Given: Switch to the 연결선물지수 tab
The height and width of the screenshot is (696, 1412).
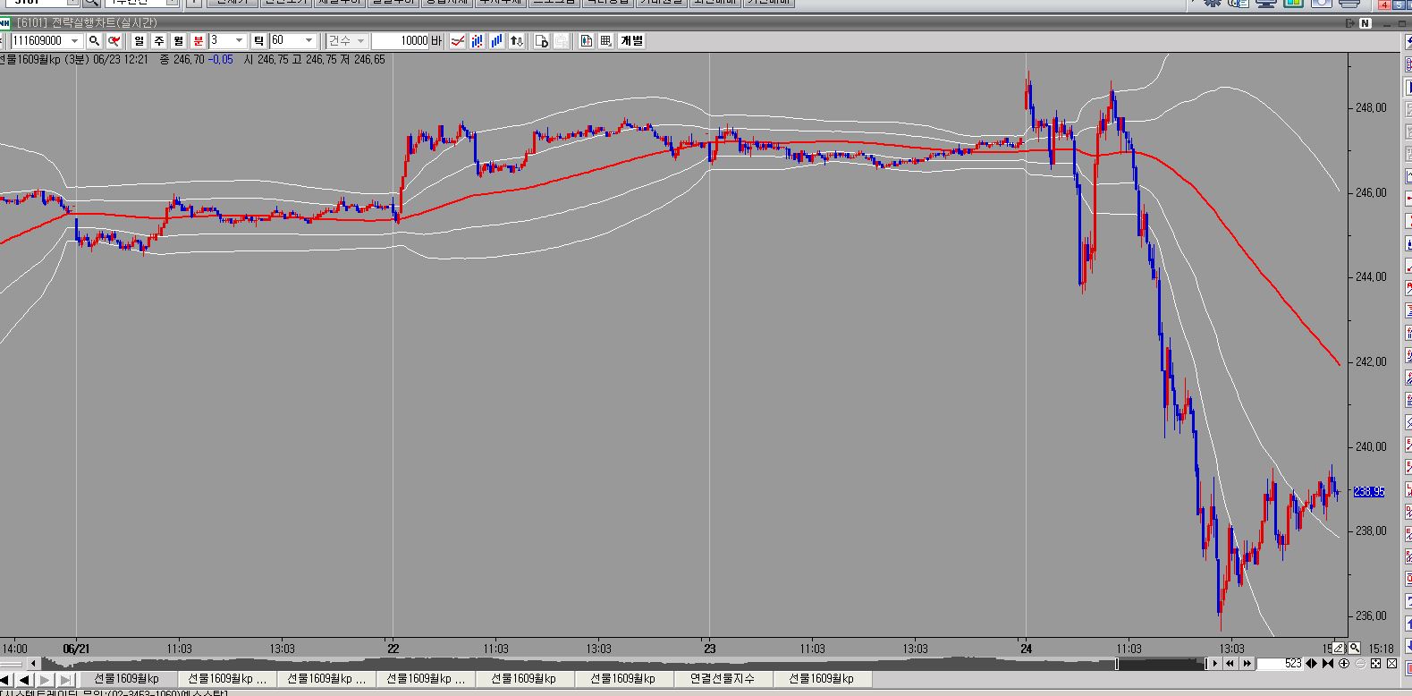Looking at the screenshot, I should (x=723, y=679).
